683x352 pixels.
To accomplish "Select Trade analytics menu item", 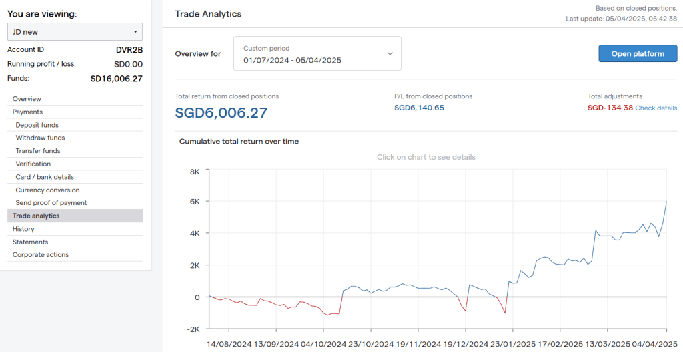I will pos(36,216).
